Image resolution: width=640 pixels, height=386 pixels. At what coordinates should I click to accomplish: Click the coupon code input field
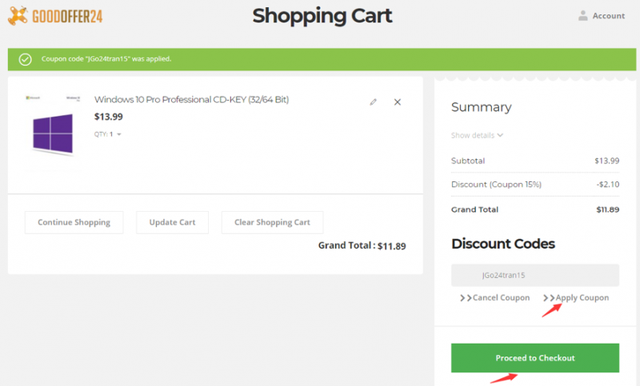[x=534, y=275]
